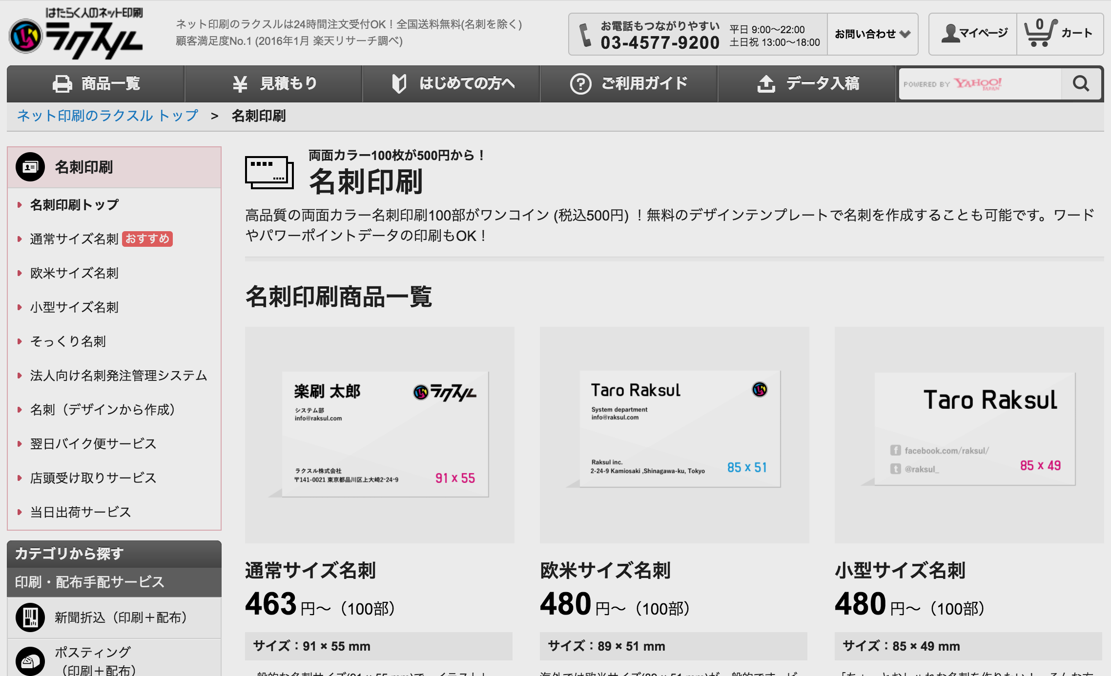Open 法人向け名刺発注管理システム link
Viewport: 1111px width, 676px height.
click(119, 375)
